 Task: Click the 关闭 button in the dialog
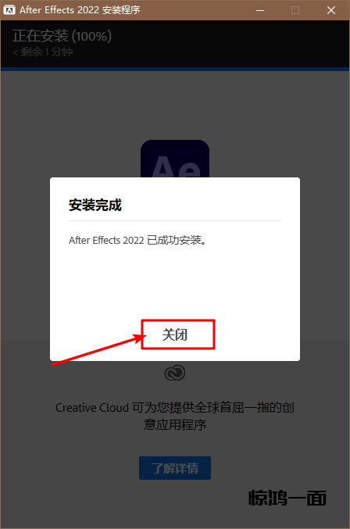[x=178, y=334]
